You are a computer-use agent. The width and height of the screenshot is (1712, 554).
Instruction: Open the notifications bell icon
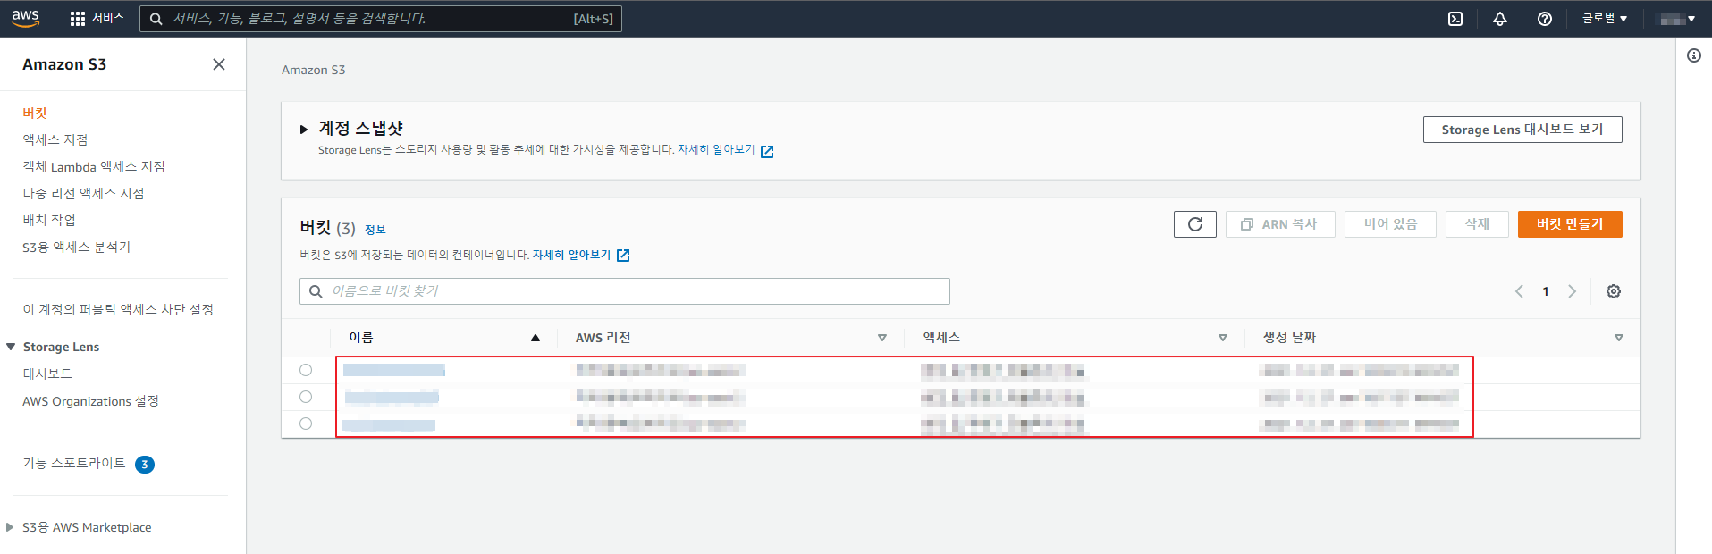(x=1500, y=19)
